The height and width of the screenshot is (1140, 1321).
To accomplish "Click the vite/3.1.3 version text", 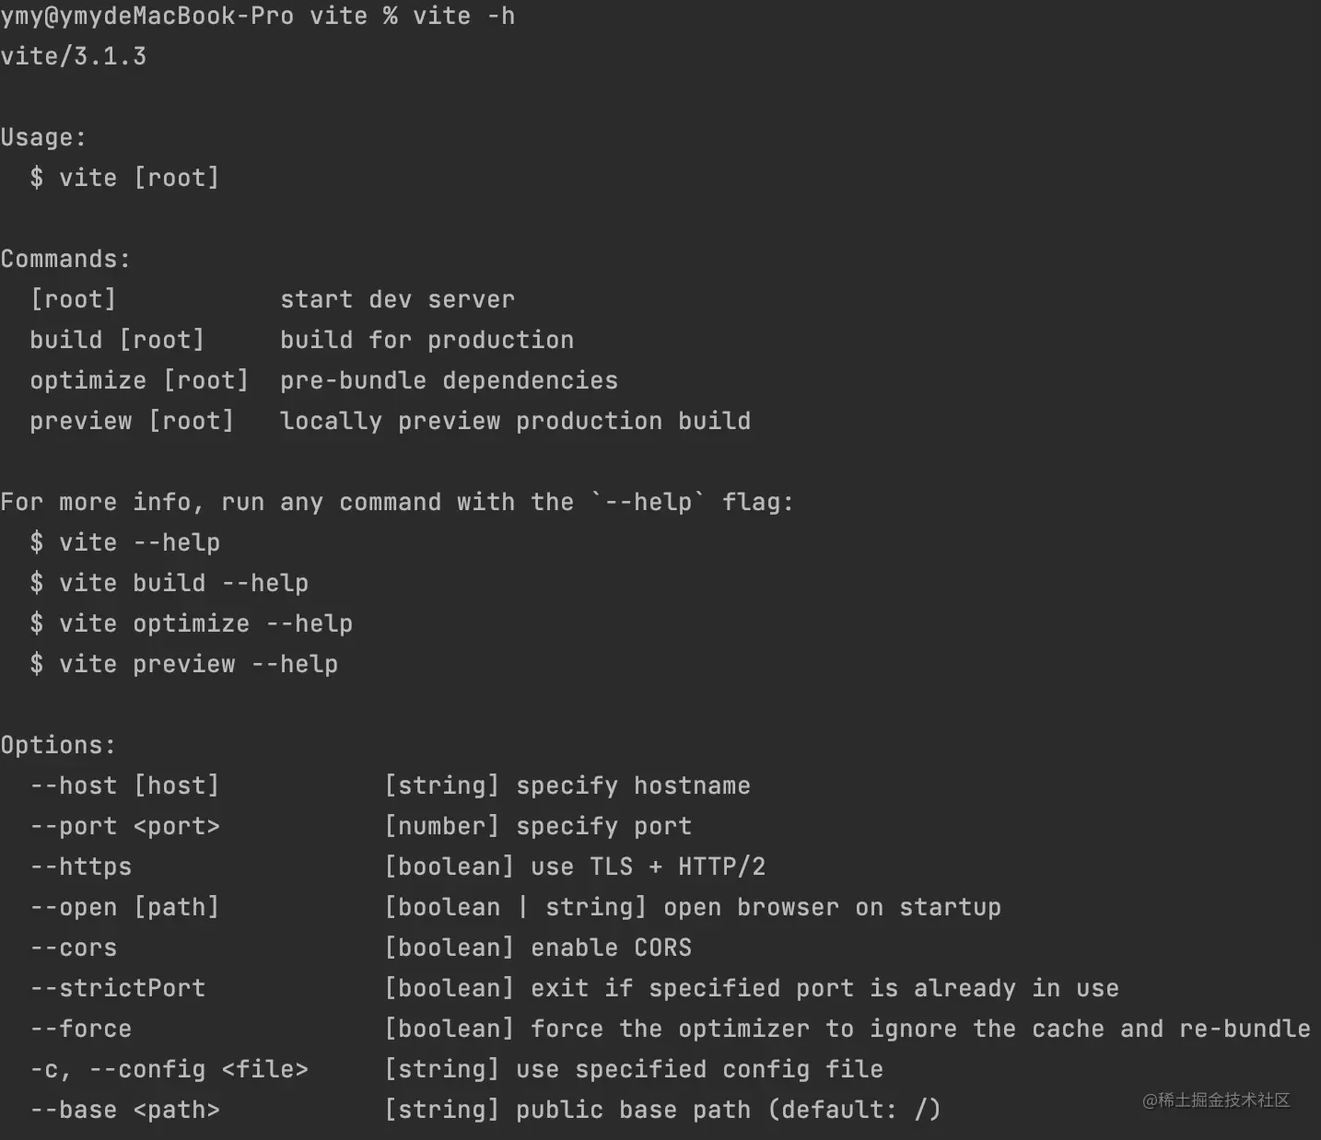I will click(x=74, y=57).
